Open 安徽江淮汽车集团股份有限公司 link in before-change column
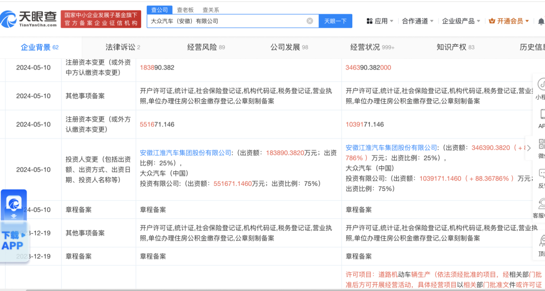Image resolution: width=545 pixels, height=291 pixels. coord(185,153)
